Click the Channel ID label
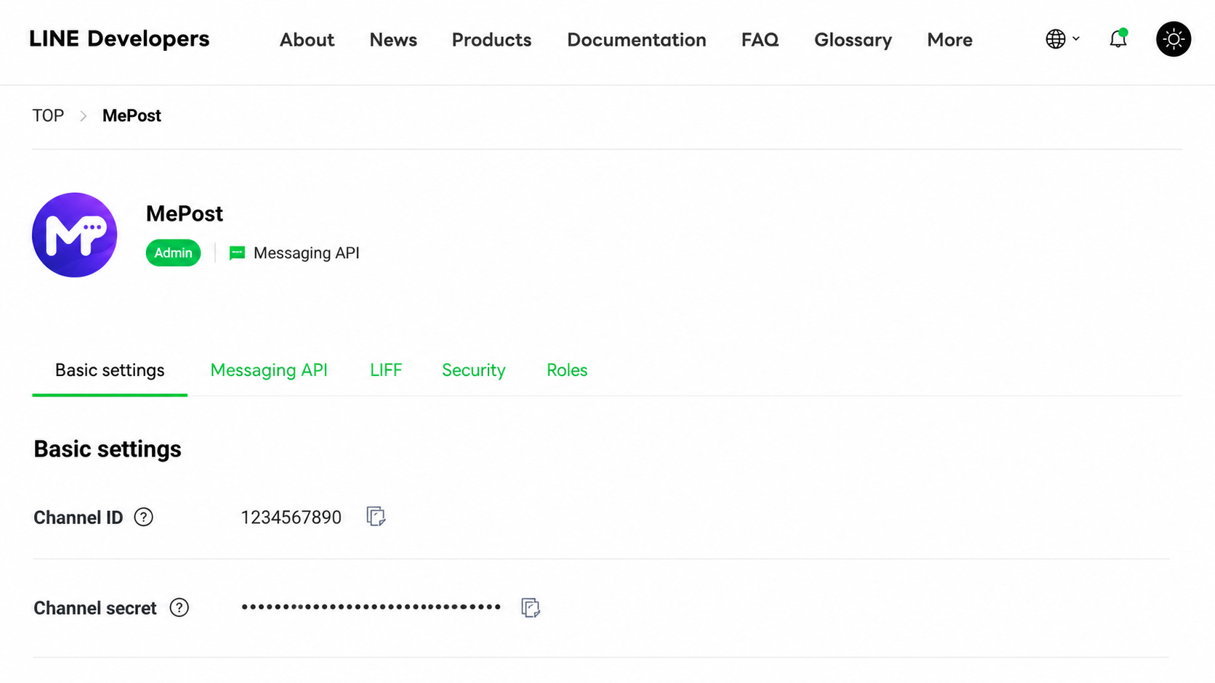 pyautogui.click(x=78, y=517)
